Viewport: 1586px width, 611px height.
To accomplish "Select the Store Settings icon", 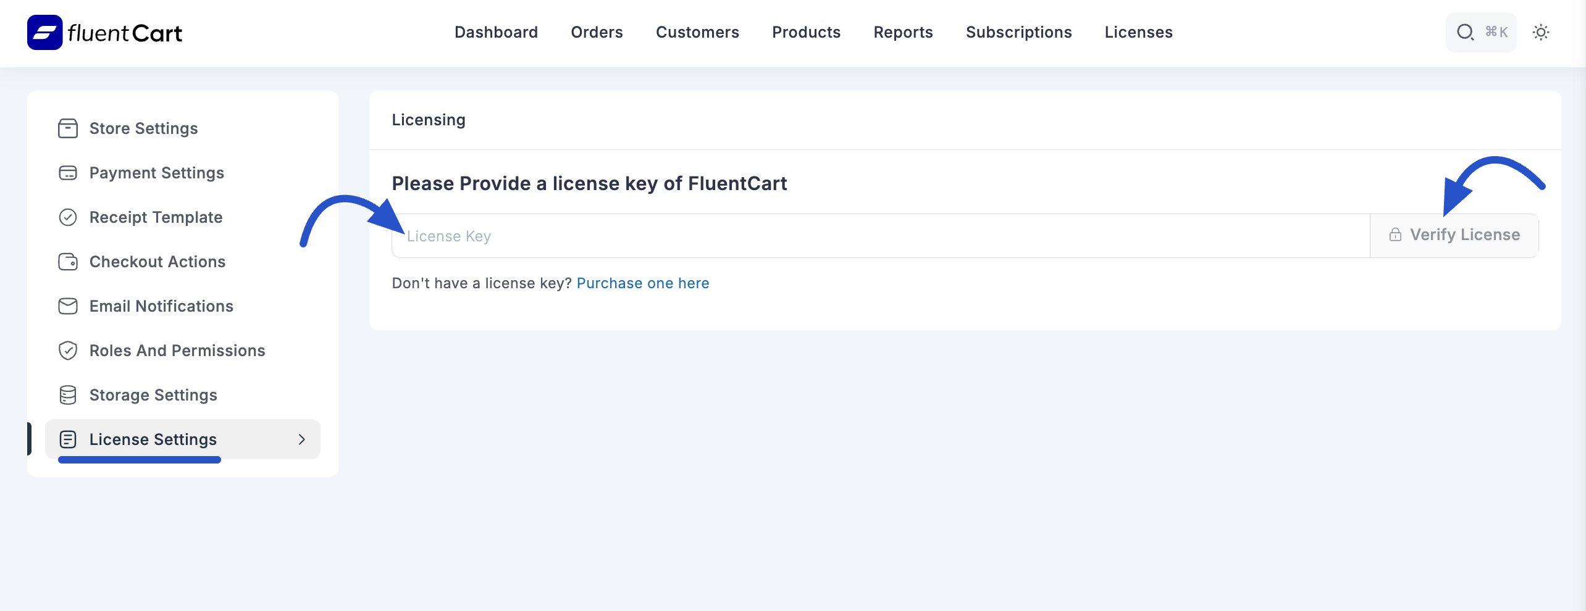I will [68, 128].
